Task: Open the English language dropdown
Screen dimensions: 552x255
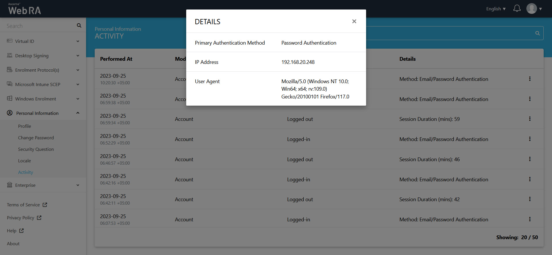Action: pyautogui.click(x=496, y=9)
